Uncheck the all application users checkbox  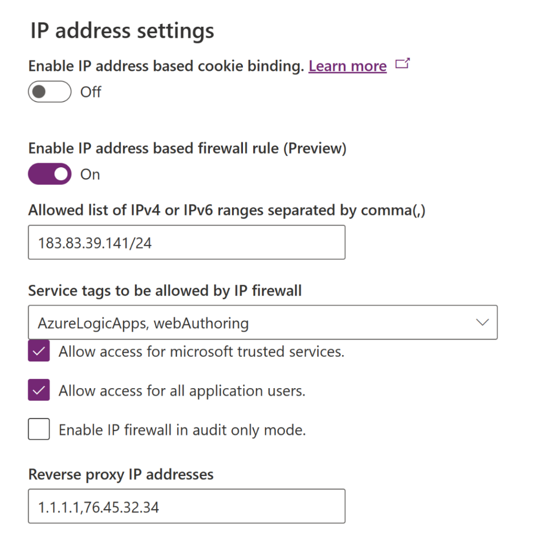pyautogui.click(x=39, y=390)
